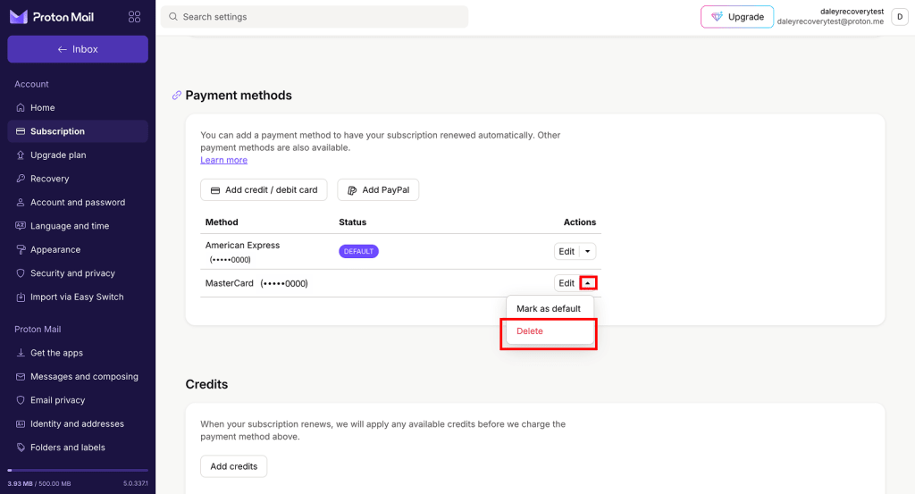
Task: Click Add credit / debit card button
Action: pos(264,189)
